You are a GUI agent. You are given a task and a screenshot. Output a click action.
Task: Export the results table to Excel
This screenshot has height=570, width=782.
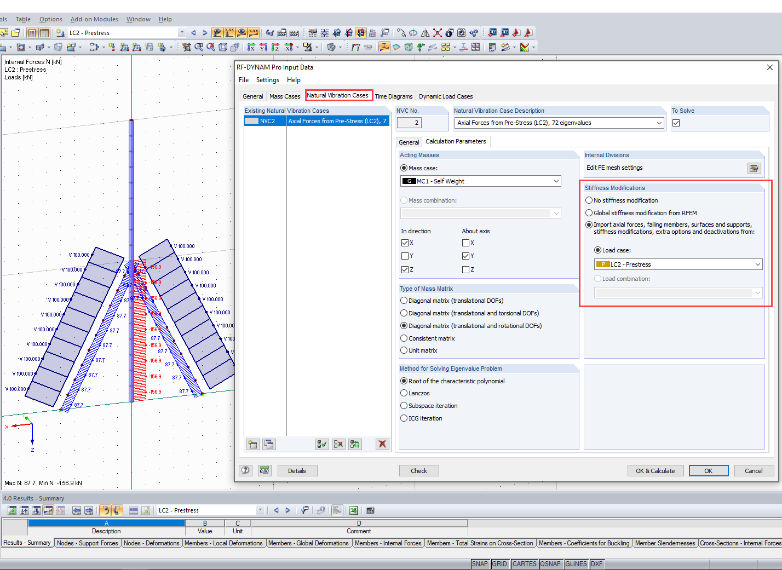point(353,510)
